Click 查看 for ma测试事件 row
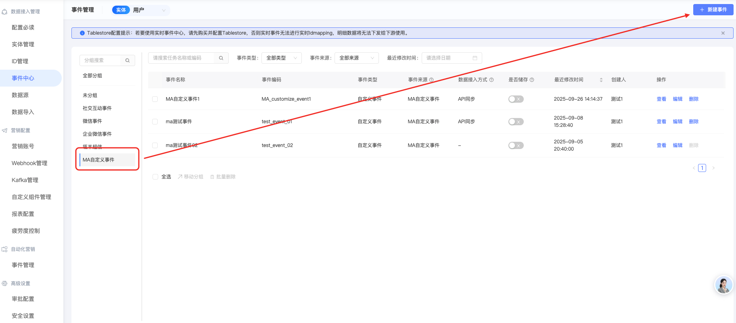Viewport: 736px width, 323px height. [x=661, y=122]
